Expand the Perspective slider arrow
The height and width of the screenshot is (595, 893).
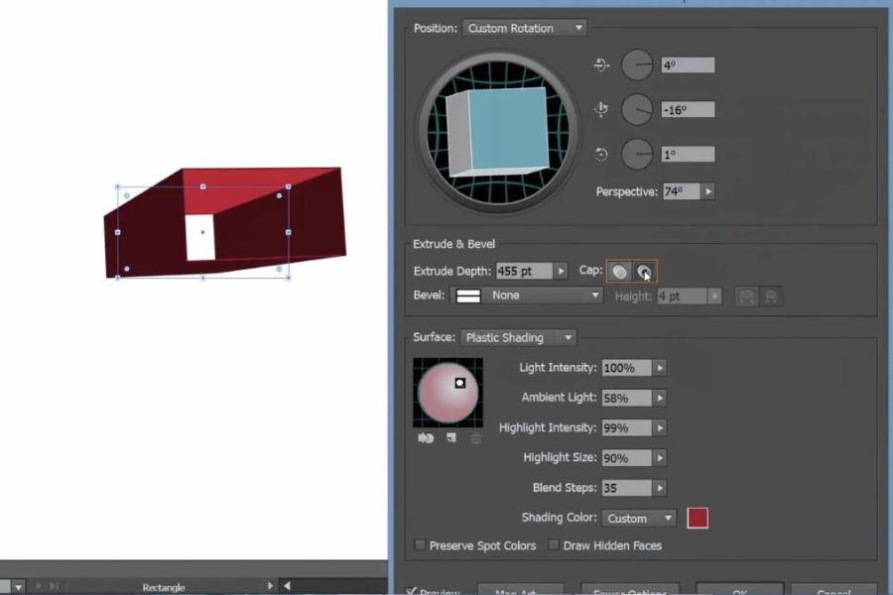(x=708, y=191)
